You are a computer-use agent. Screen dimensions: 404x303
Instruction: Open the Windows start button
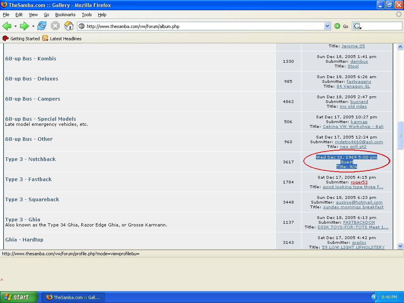(x=19, y=297)
